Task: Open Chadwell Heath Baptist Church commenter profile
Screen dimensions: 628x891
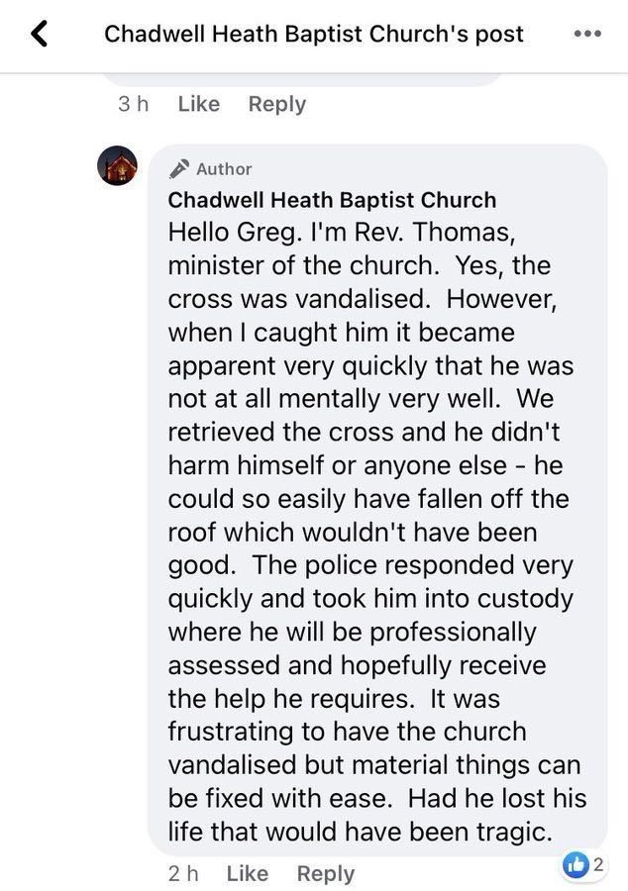Action: pyautogui.click(x=332, y=200)
